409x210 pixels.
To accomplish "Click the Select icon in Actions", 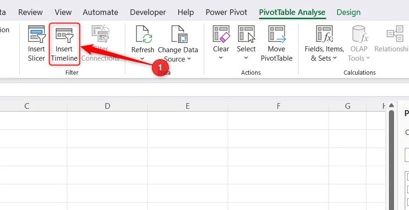I will [246, 34].
